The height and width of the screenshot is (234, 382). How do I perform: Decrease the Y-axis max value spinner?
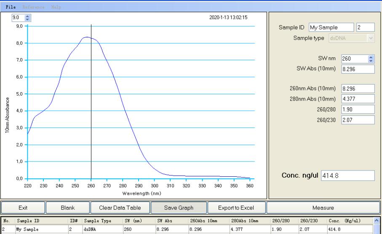tap(27, 19)
